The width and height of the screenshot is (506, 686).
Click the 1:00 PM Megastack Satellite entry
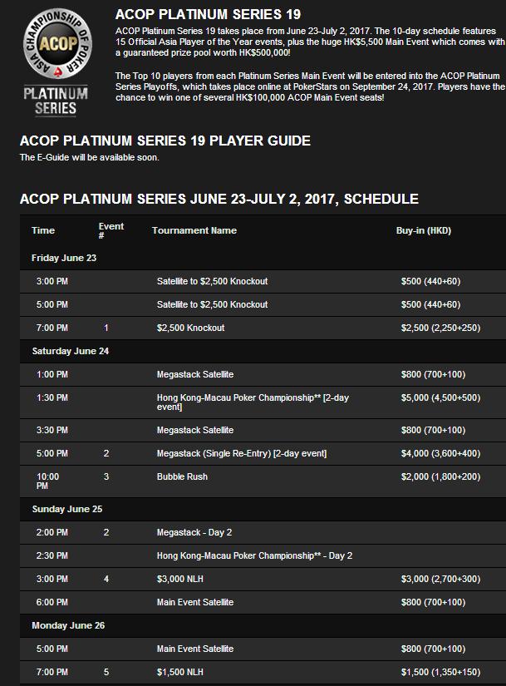194,374
